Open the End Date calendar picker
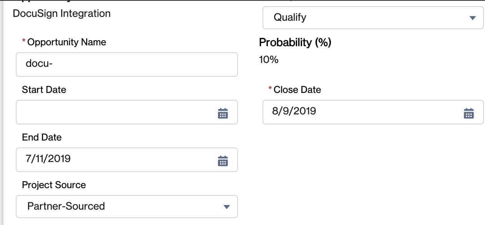 (x=223, y=160)
